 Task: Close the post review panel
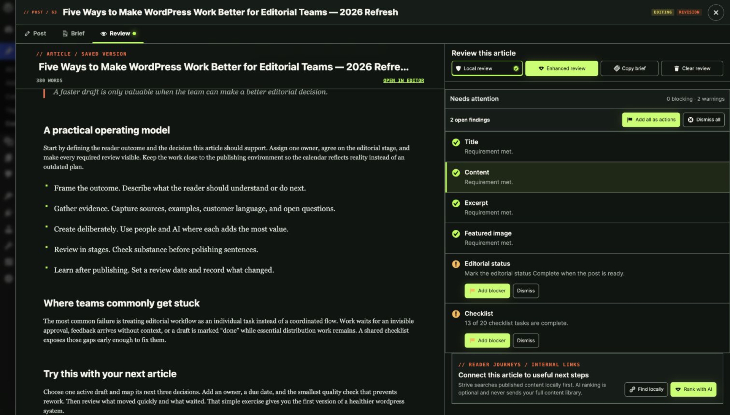pos(716,12)
